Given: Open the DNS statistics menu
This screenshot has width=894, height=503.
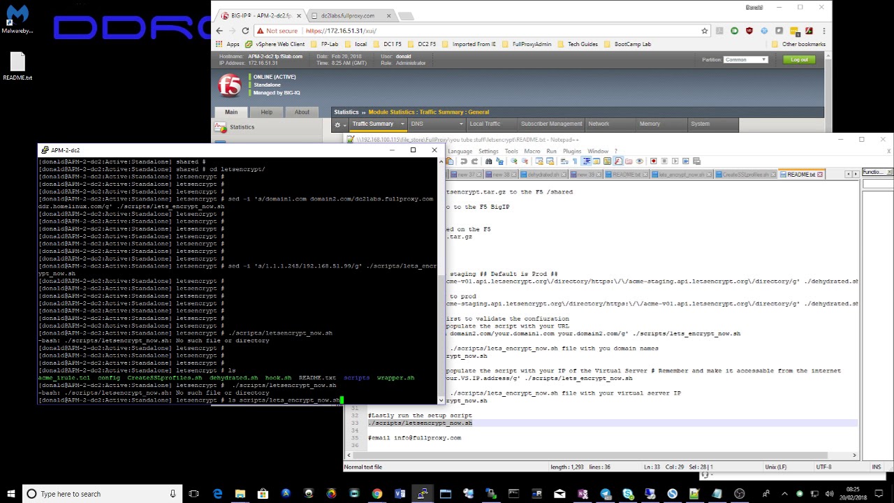Looking at the screenshot, I should tap(437, 124).
